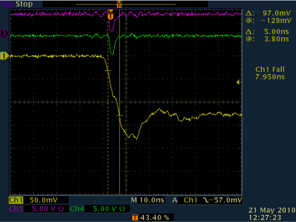This screenshot has width=296, height=222.
Task: Click the Ch3 ohm termination symbol
Action: (61, 209)
